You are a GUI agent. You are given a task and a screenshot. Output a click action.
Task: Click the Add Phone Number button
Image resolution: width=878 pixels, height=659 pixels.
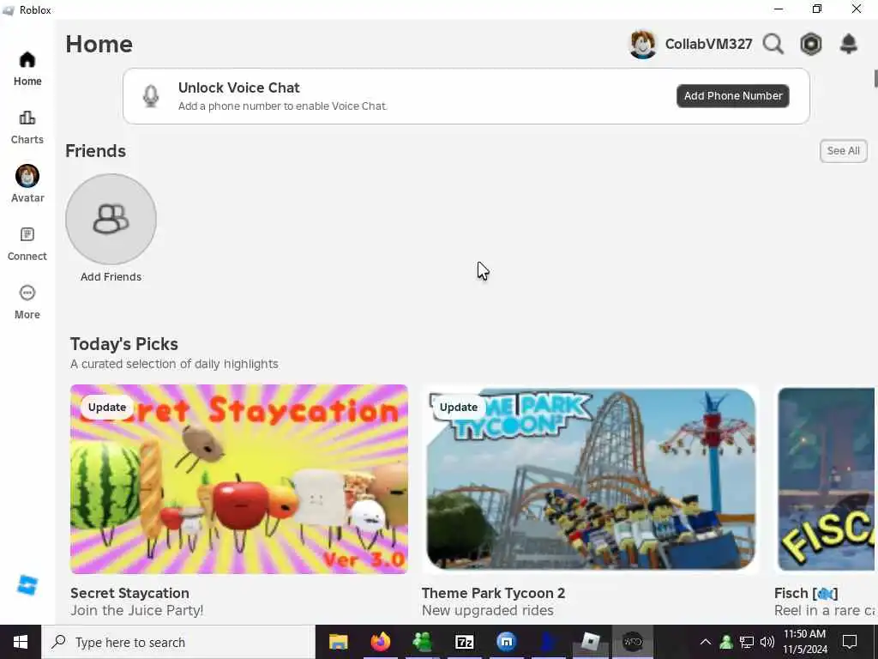tap(733, 96)
